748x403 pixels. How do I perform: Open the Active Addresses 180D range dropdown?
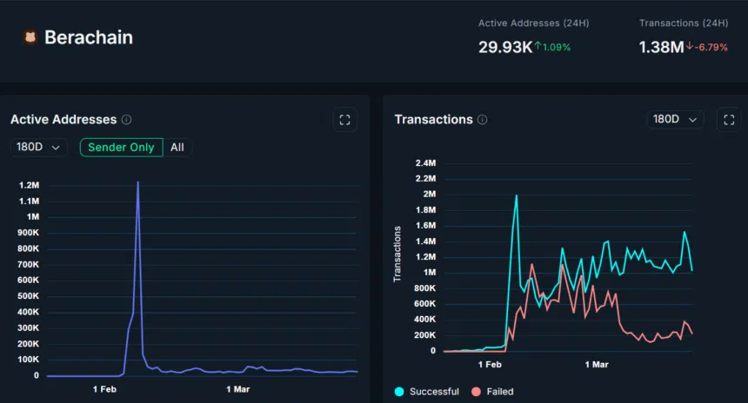point(38,147)
